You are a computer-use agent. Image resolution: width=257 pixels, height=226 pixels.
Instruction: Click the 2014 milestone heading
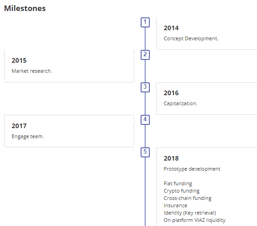click(171, 28)
